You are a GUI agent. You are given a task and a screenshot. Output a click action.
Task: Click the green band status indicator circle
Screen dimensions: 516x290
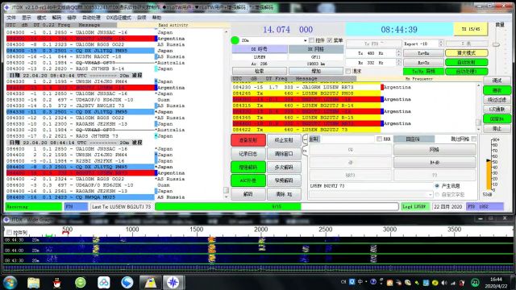235,40
